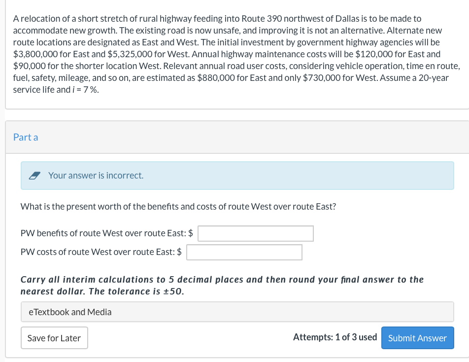The width and height of the screenshot is (469, 362).
Task: Click the tolerance ±50 instruction text
Action: pos(222,286)
